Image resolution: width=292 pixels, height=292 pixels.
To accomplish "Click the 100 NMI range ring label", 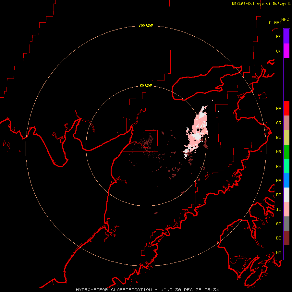I will click(146, 26).
